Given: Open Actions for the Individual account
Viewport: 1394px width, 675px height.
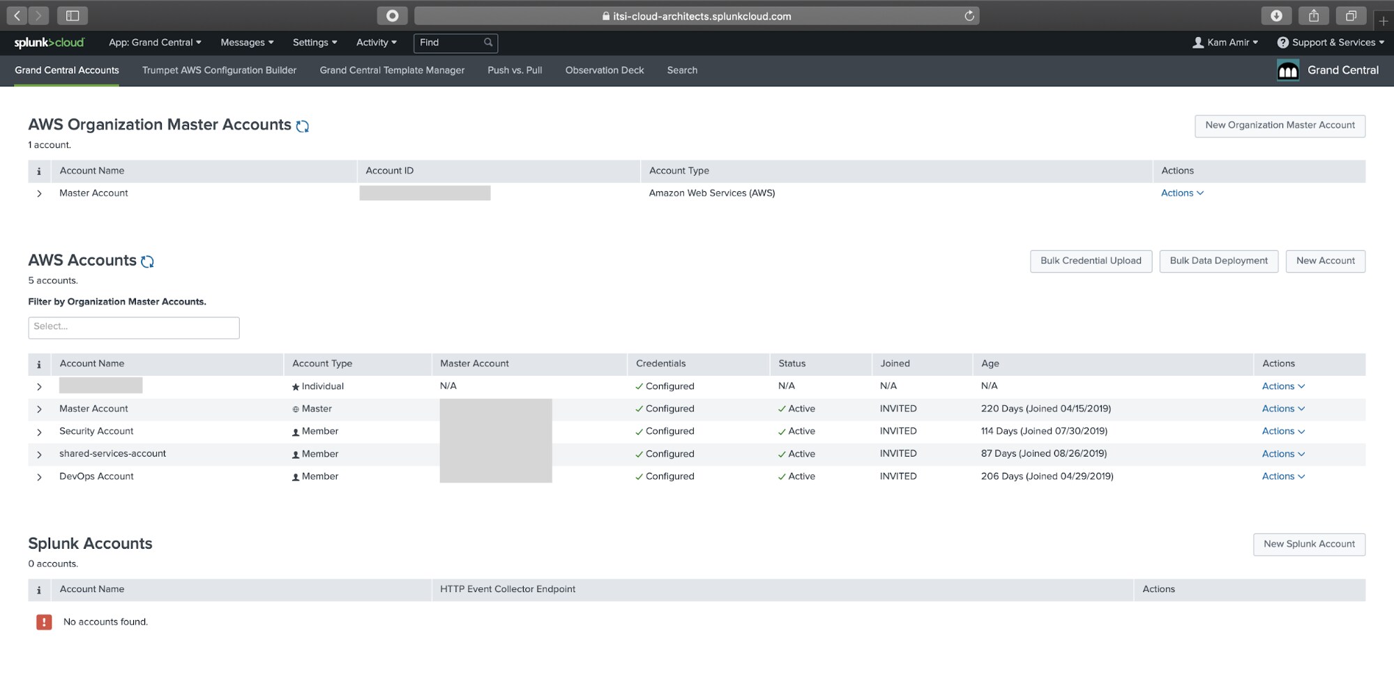Looking at the screenshot, I should coord(1283,386).
